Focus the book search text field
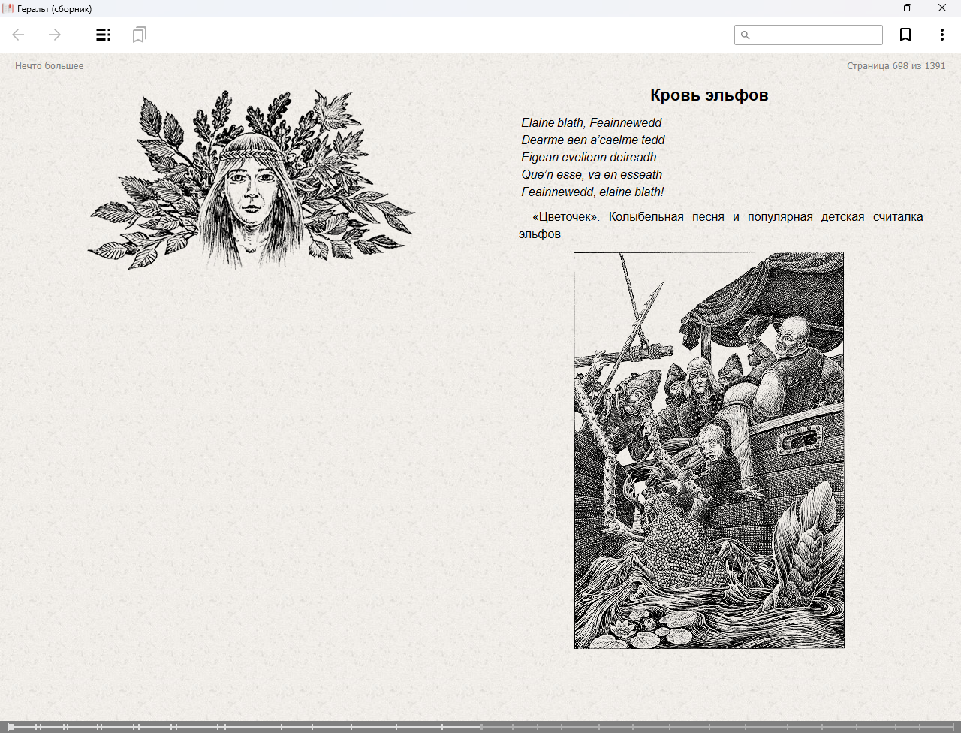Screen dimensions: 961x733 [815, 35]
